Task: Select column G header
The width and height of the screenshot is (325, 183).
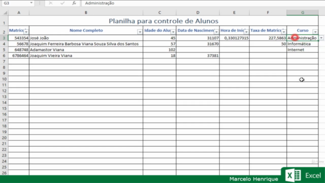Action: tap(303, 13)
